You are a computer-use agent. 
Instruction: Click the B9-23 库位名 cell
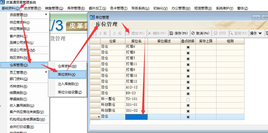[x=136, y=94]
